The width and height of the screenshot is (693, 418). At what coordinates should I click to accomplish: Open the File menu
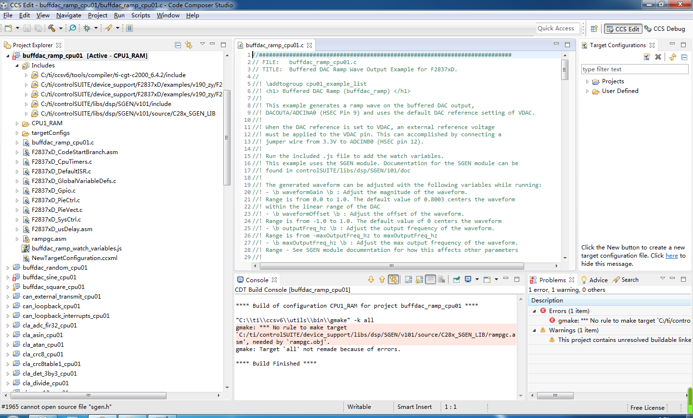(x=8, y=15)
